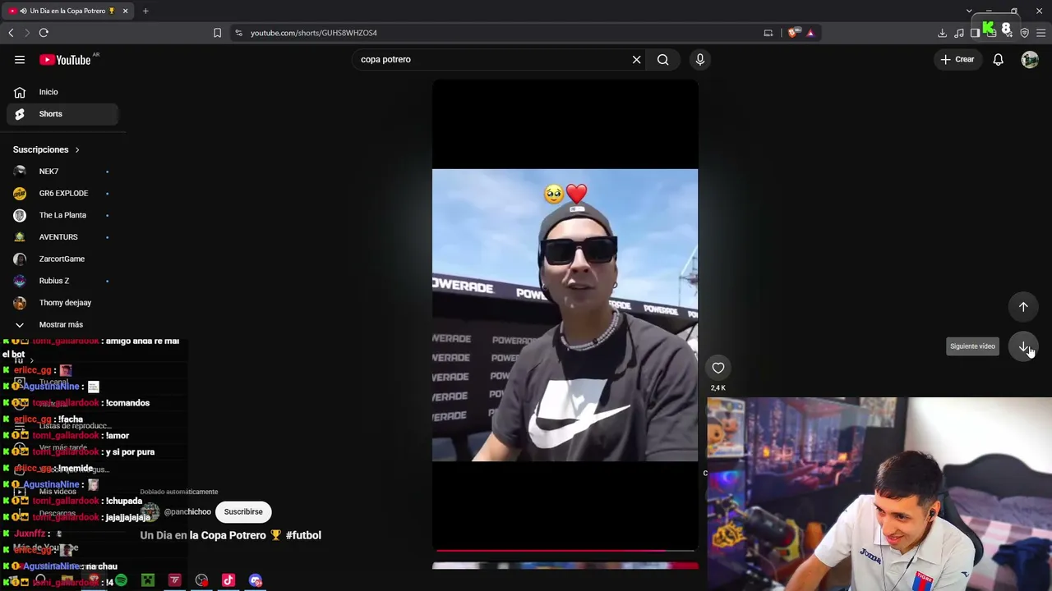
Task: Open the tab search dropdown chevron
Action: coord(969,11)
